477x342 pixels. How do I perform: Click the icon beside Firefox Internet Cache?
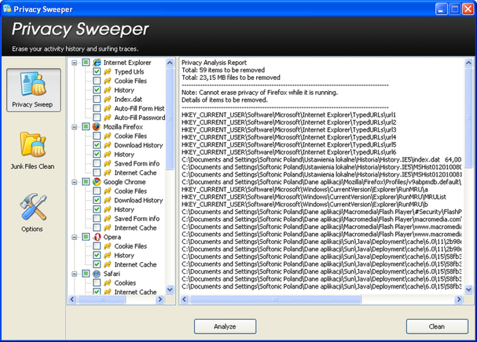click(108, 173)
